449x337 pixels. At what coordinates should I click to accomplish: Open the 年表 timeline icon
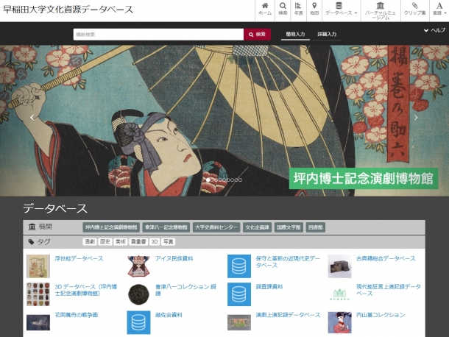click(298, 10)
